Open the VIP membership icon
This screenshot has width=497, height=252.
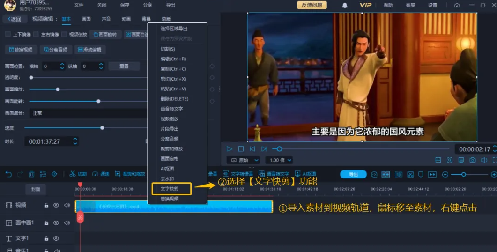365,5
